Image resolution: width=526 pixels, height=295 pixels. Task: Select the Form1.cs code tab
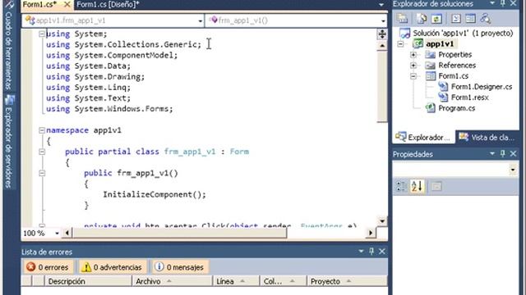[x=39, y=4]
